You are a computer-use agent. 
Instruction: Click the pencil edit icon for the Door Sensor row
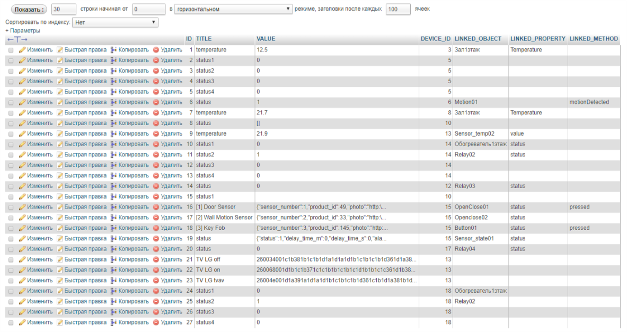pos(22,207)
